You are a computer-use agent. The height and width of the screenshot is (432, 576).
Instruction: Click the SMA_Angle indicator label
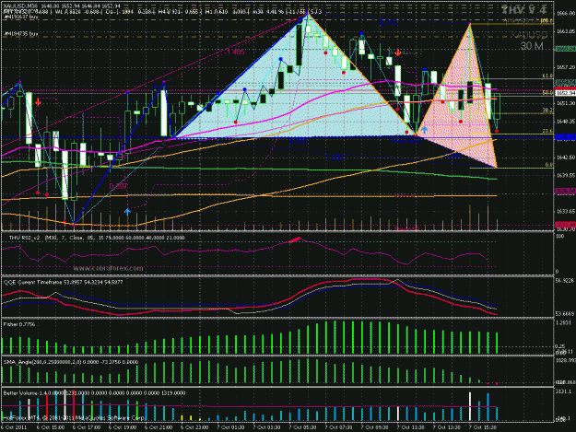(x=71, y=362)
